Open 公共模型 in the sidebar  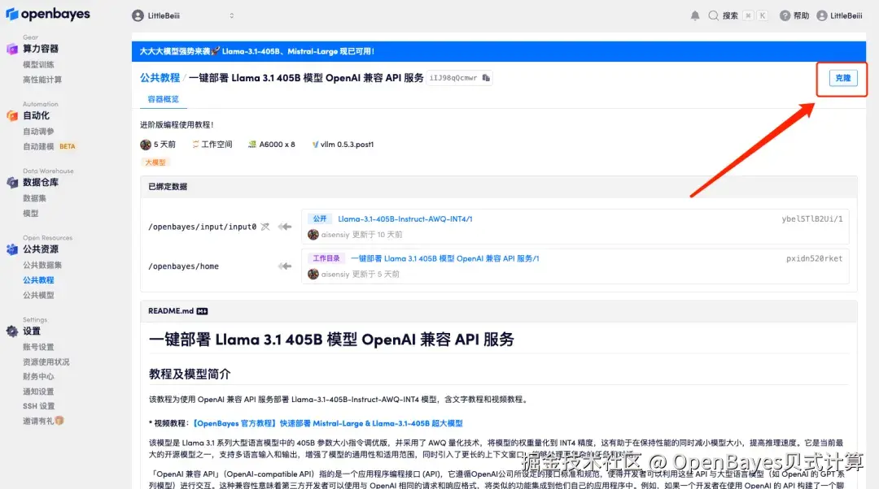39,296
